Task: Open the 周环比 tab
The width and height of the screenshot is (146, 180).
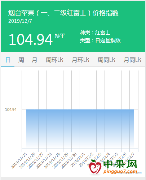Action: [x=54, y=60]
